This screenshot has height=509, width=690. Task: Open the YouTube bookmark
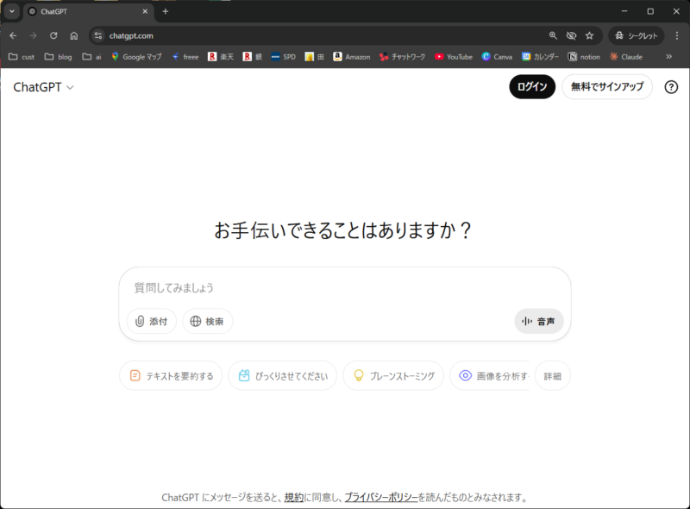454,57
